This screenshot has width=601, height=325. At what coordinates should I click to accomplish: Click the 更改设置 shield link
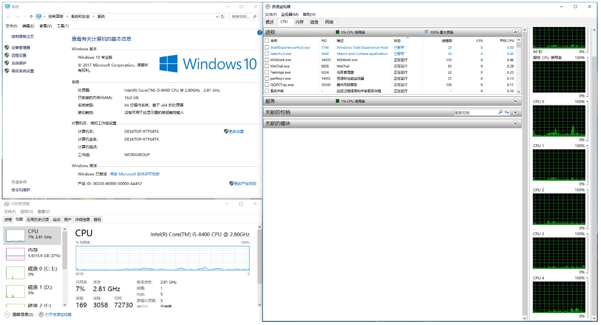[x=234, y=131]
